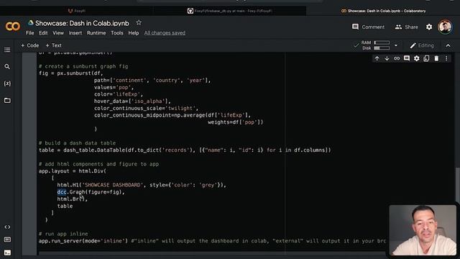Viewport: 460px width, 259px height.
Task: Click the html.H1 'SHOWCASE DASHBOARD' code line
Action: [142, 185]
